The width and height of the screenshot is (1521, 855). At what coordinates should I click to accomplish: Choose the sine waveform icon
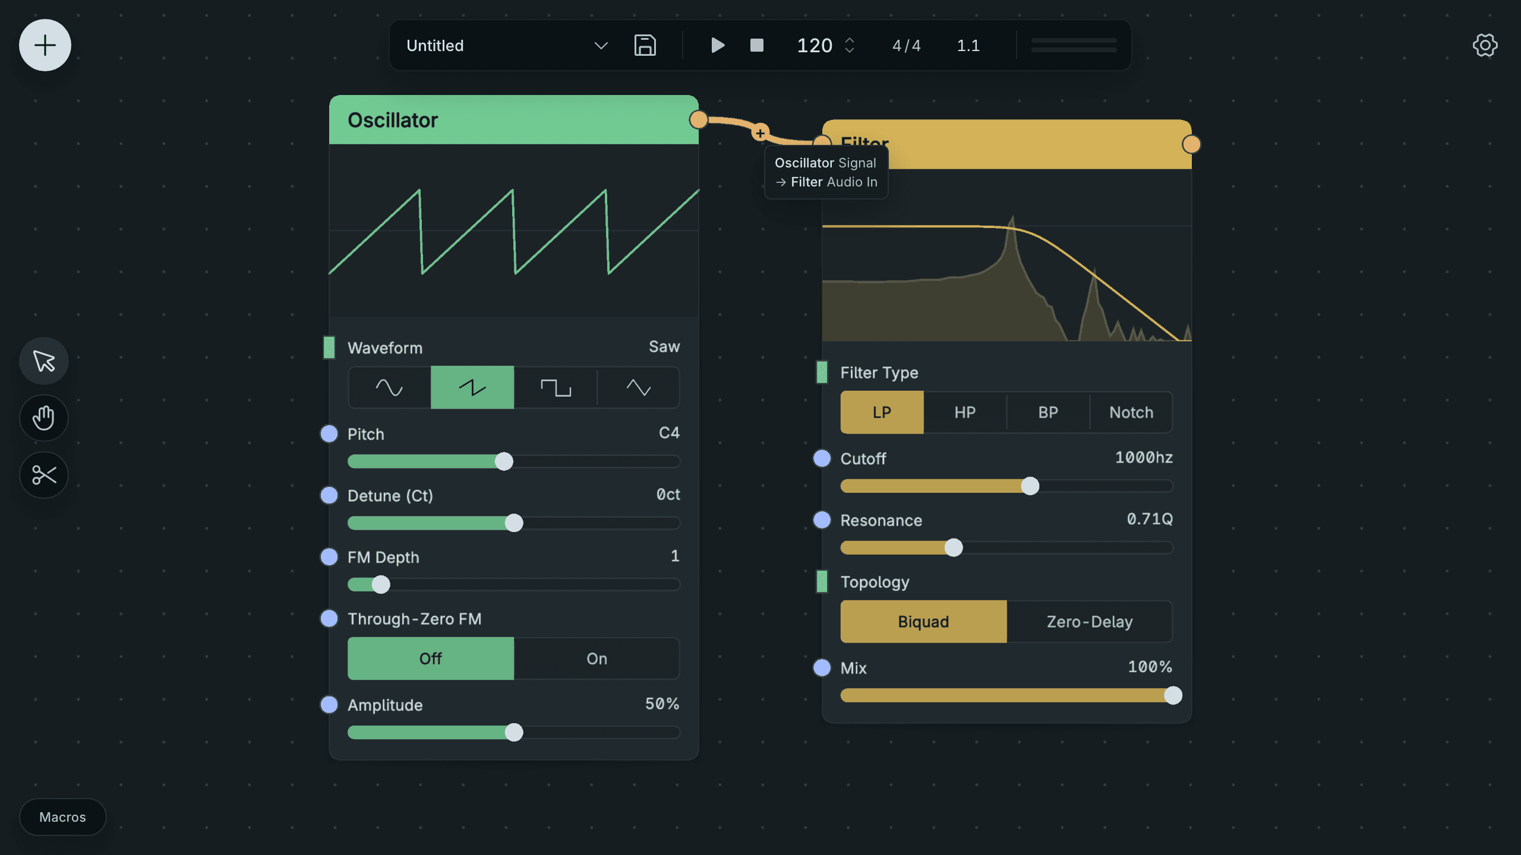[x=389, y=388]
